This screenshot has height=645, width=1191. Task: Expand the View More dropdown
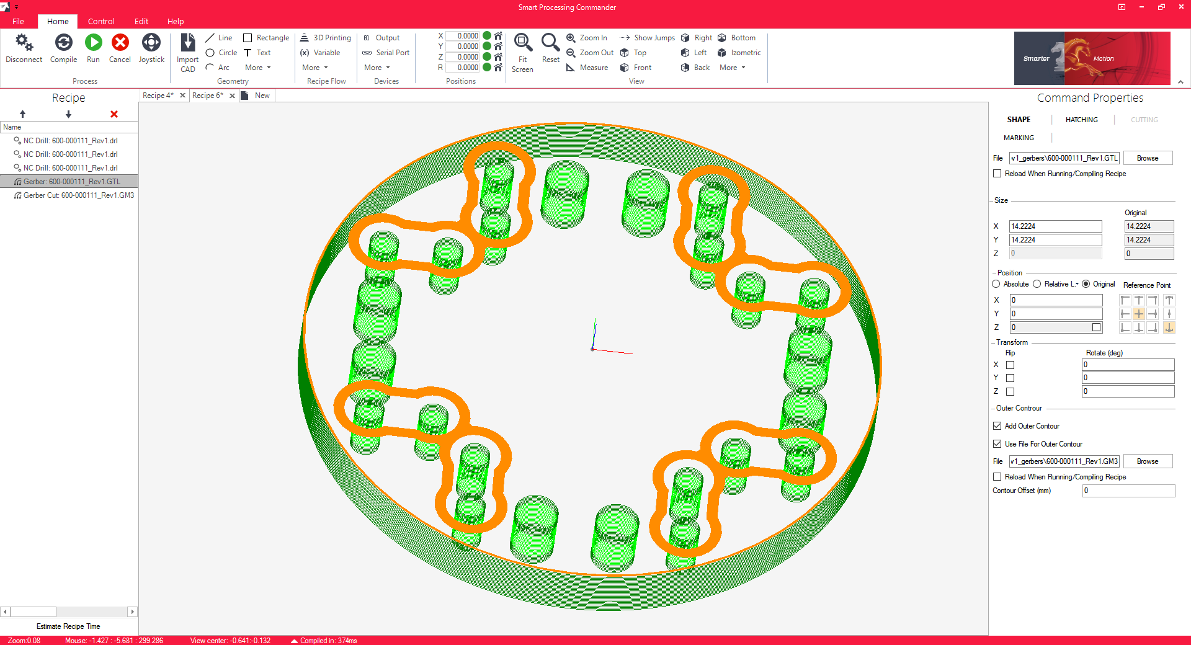(x=732, y=68)
